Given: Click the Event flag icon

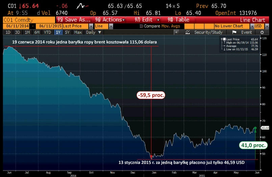Looking at the screenshot, I should click(234, 32).
